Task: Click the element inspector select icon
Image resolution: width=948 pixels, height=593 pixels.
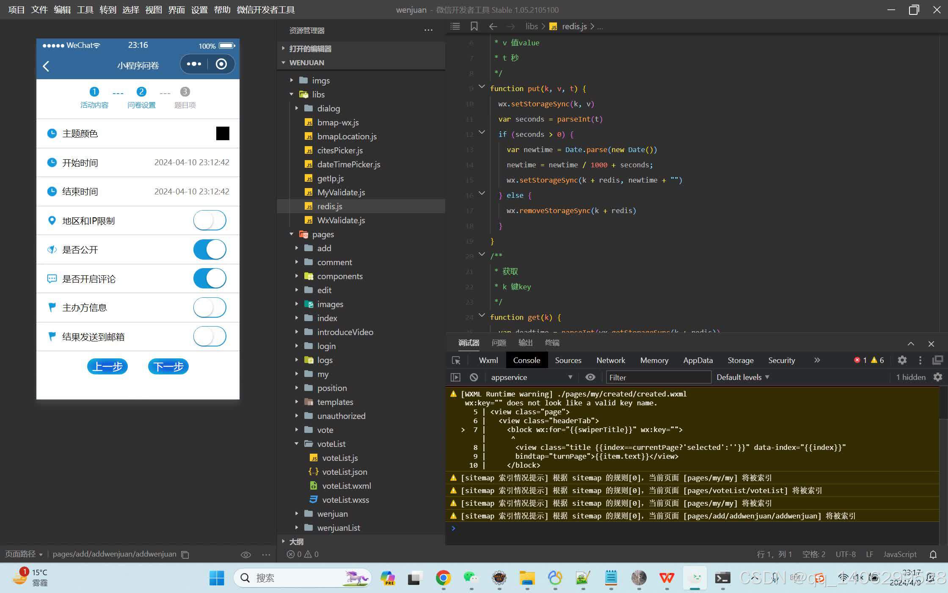Action: [x=456, y=360]
